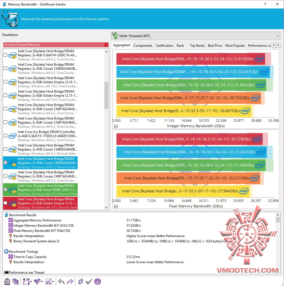
Task: Check Golden Empire CL16 OverClocked checkbox
Action: pyautogui.click(x=5, y=82)
